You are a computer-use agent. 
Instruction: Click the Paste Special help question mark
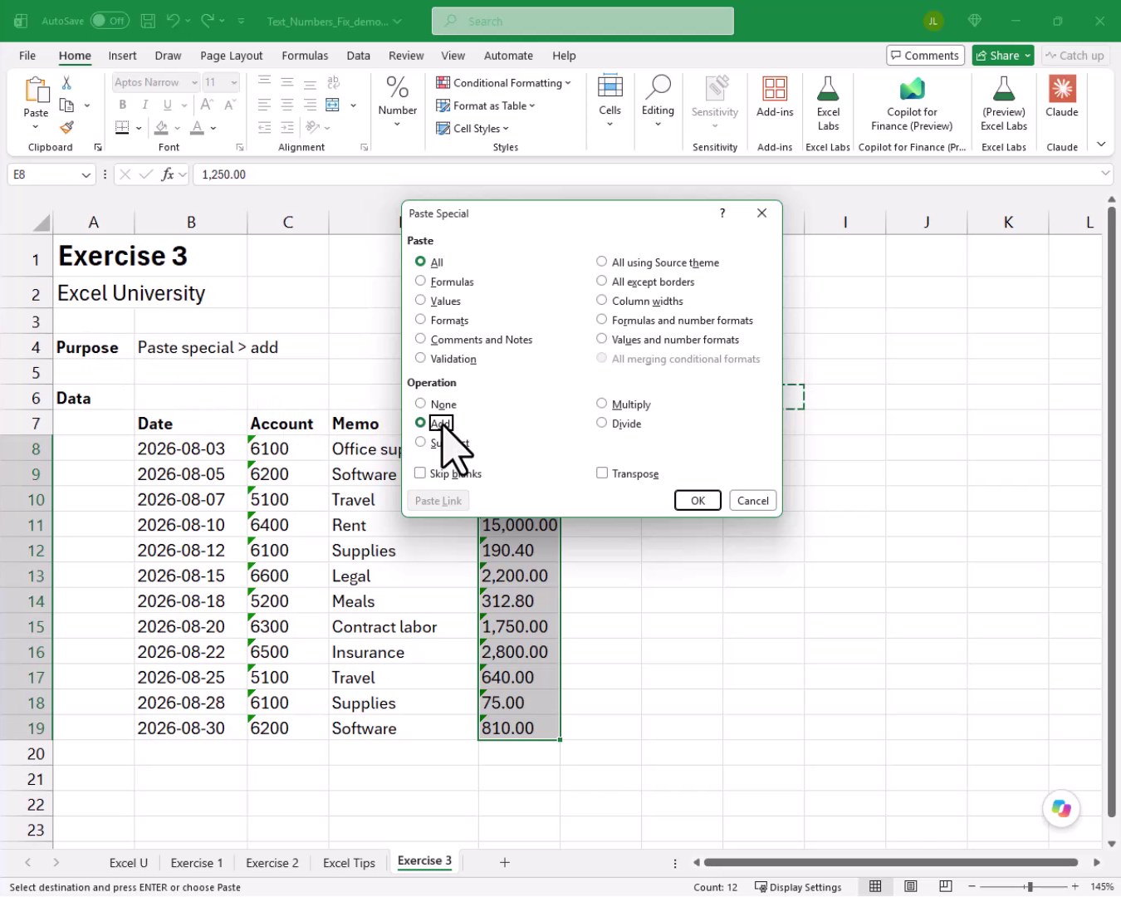(722, 213)
